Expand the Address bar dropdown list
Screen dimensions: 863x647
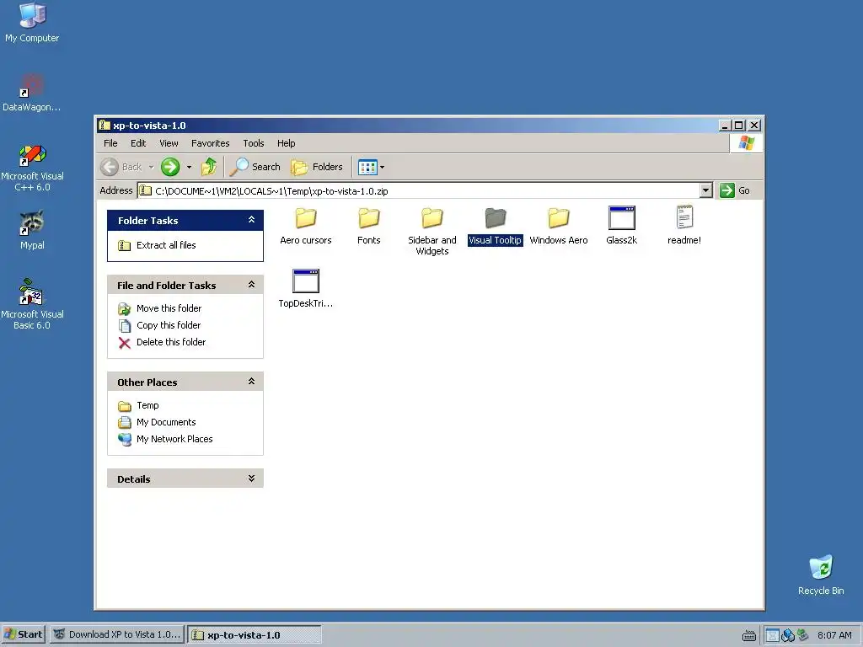point(706,190)
